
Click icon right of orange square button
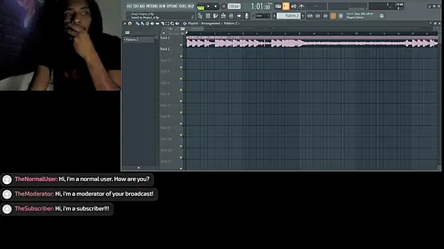coord(341,16)
